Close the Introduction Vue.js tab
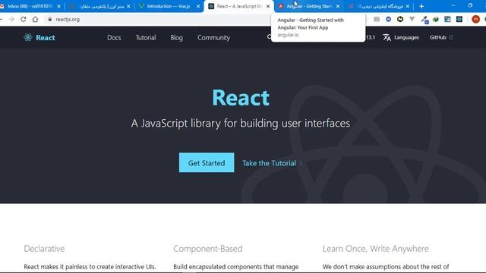486x273 pixels. (198, 6)
